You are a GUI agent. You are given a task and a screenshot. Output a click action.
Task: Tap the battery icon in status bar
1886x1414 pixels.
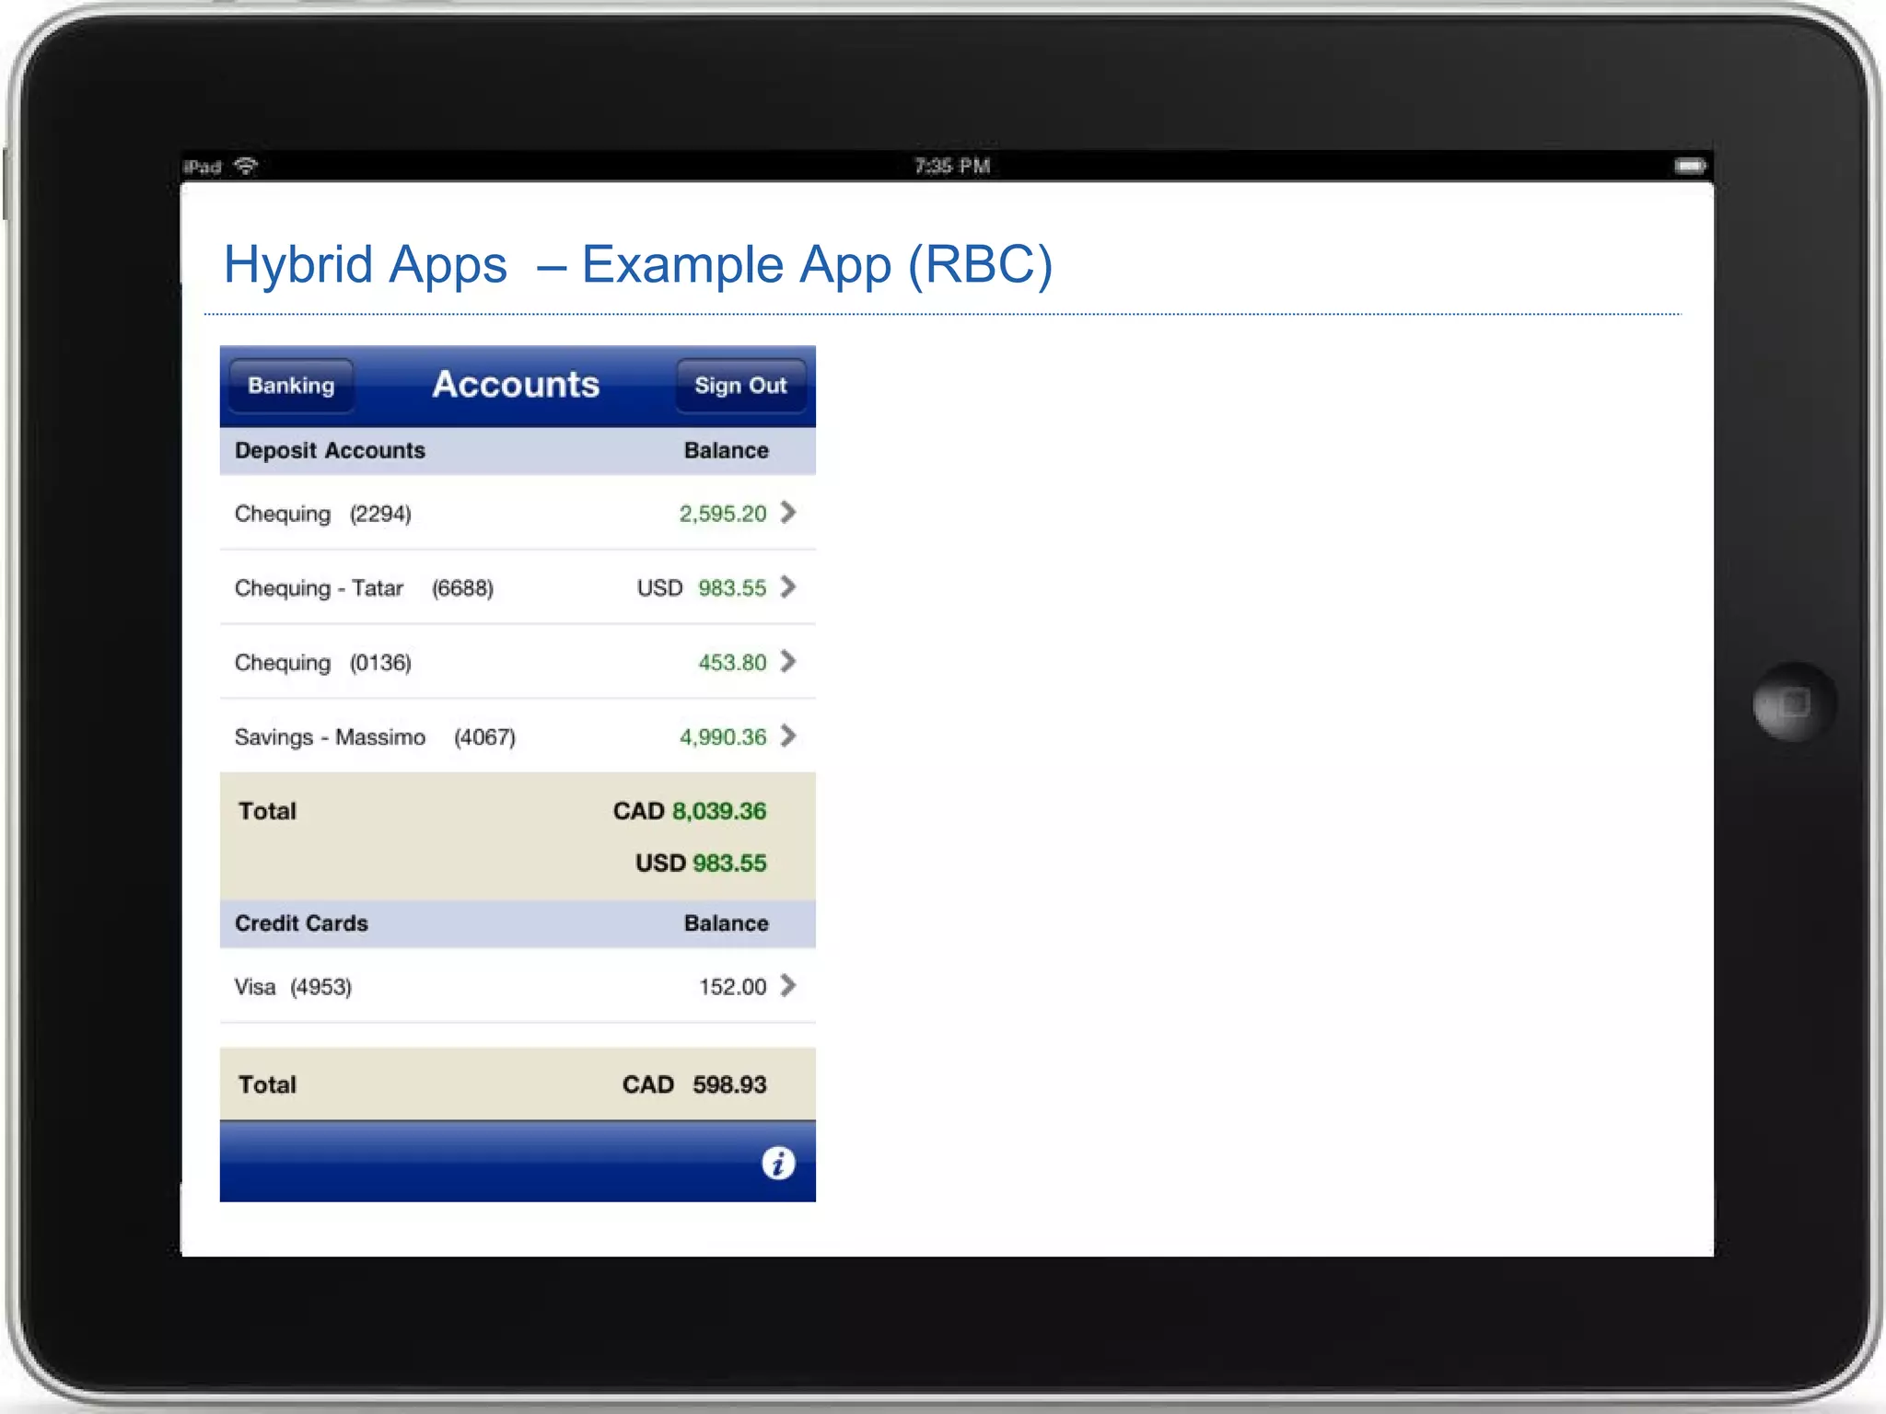pos(1689,167)
